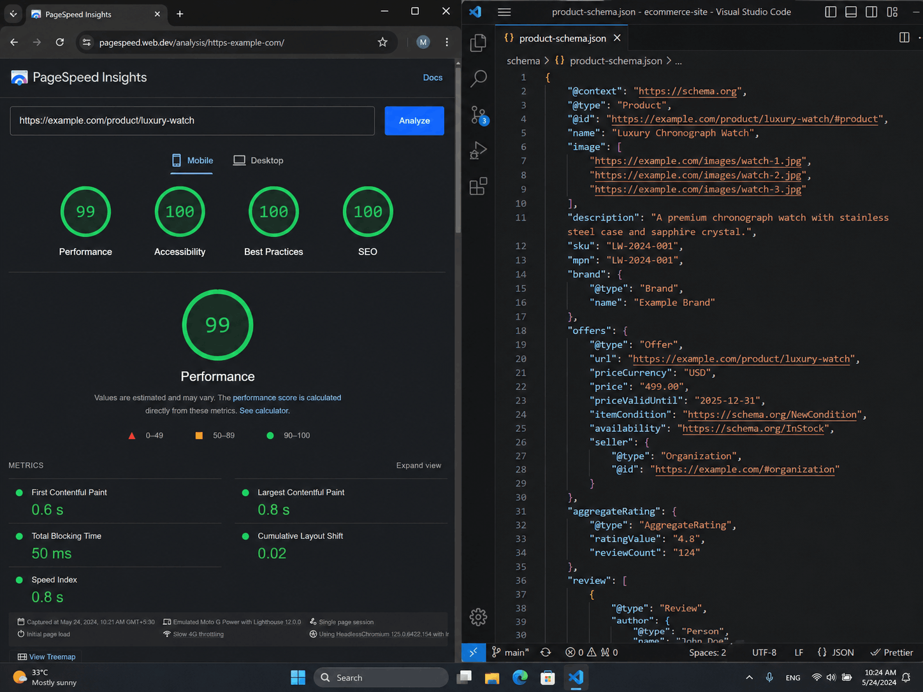This screenshot has width=923, height=692.
Task: Go back in the browser
Action: (14, 42)
